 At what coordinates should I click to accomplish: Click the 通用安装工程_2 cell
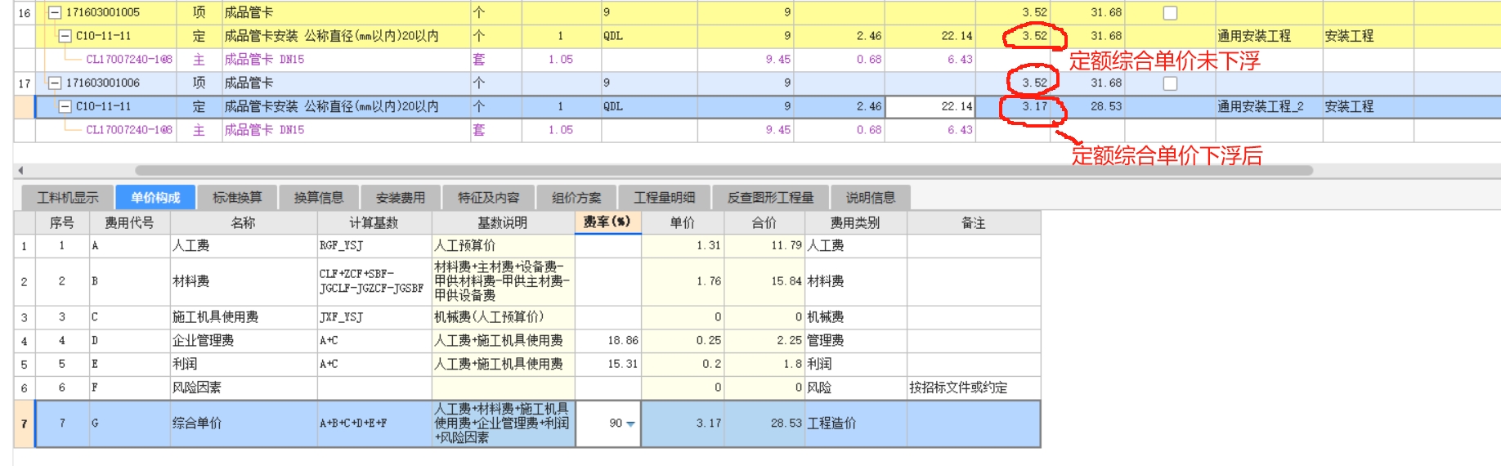[1269, 106]
